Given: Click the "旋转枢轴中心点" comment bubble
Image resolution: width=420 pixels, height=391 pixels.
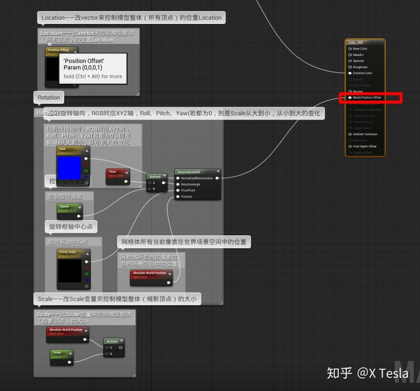Looking at the screenshot, I should tap(71, 227).
